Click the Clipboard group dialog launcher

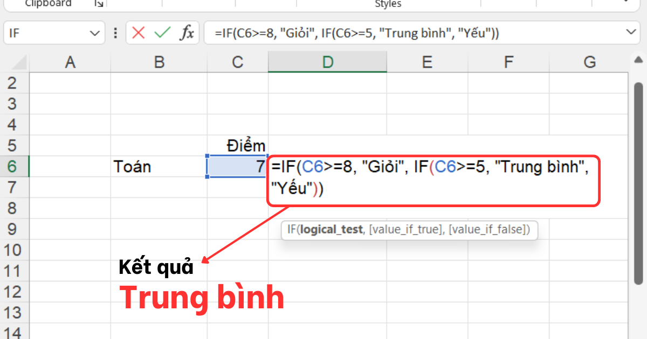[99, 4]
